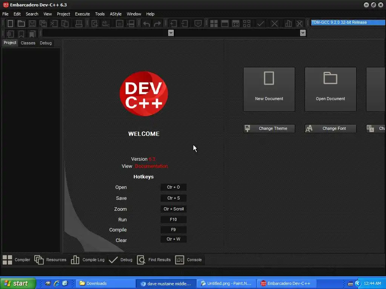Click the Debug checkmark toolbar icon

[260, 24]
